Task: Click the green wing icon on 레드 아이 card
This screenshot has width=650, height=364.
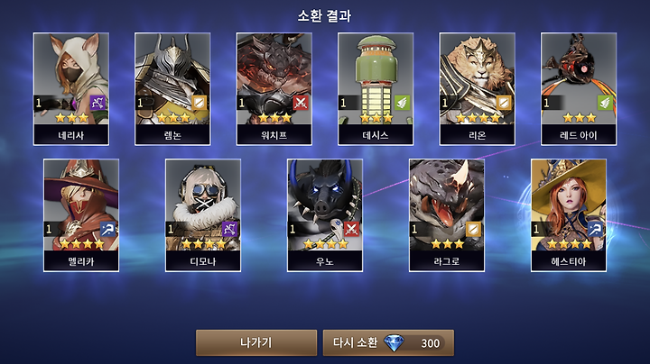Action: (x=605, y=103)
